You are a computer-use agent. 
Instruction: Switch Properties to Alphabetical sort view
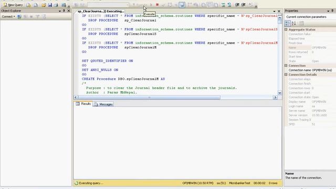coord(294,23)
